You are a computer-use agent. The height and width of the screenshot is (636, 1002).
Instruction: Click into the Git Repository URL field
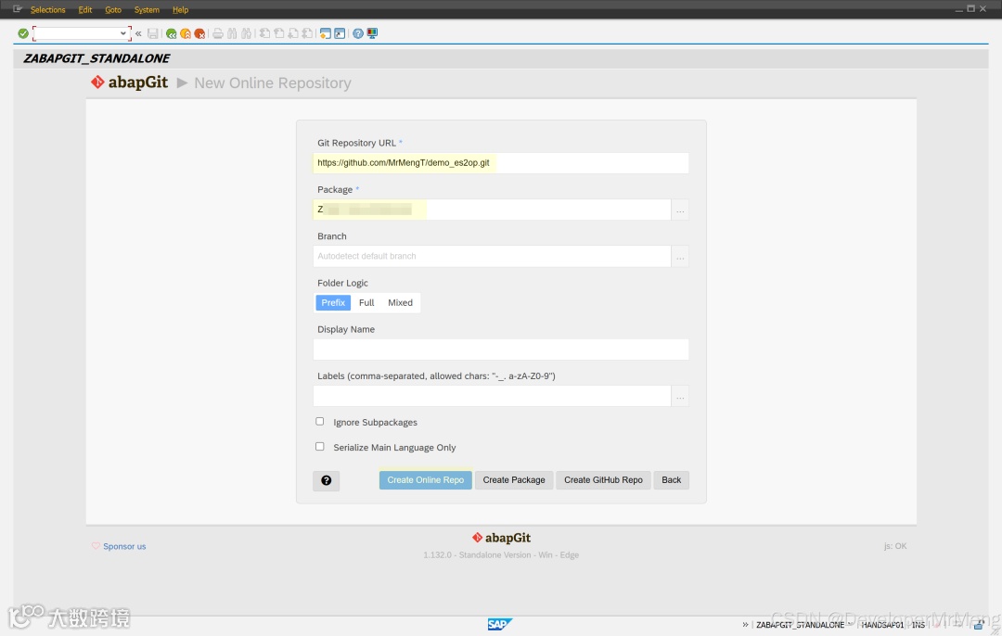(500, 163)
